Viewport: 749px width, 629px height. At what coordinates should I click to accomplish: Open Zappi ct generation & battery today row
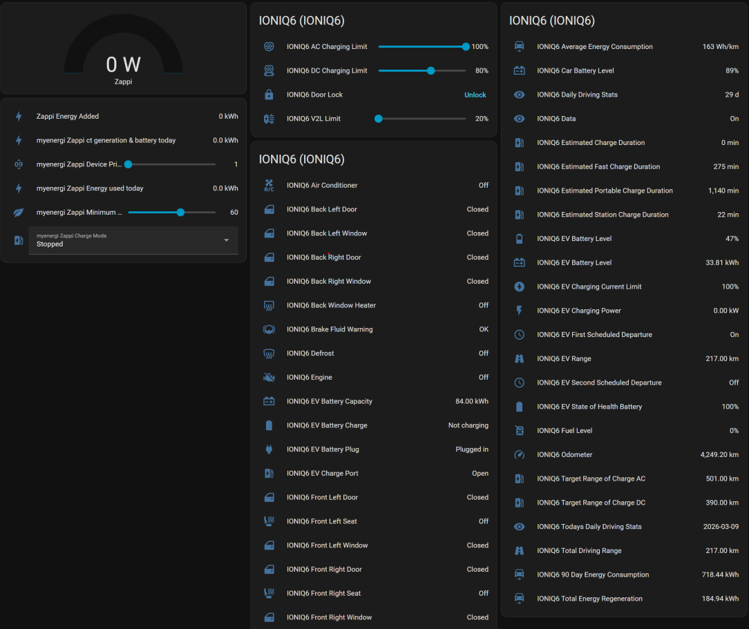pos(124,140)
